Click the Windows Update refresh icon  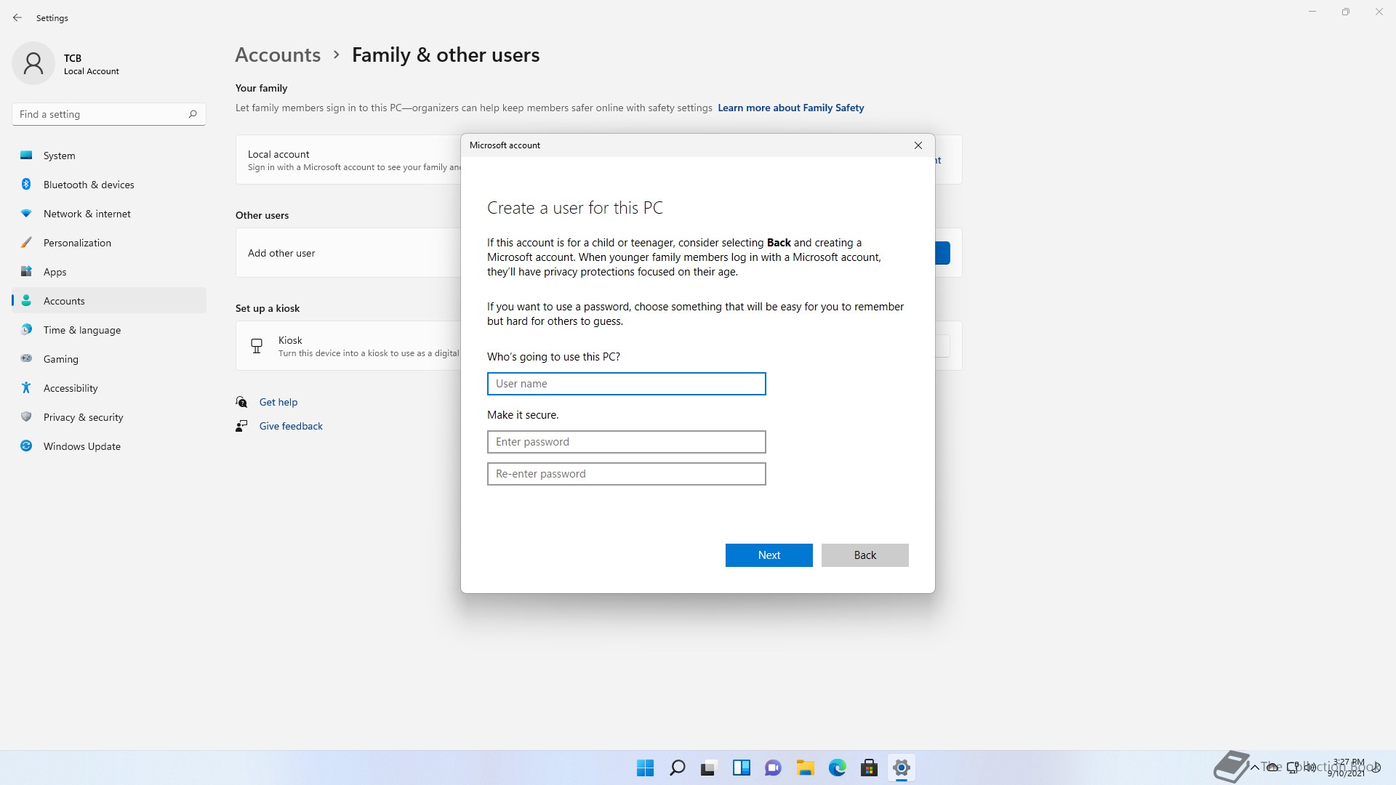click(x=26, y=446)
